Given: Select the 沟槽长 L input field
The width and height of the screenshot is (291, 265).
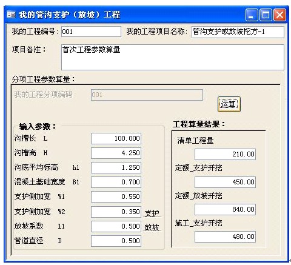Looking at the screenshot, I should pyautogui.click(x=116, y=138).
